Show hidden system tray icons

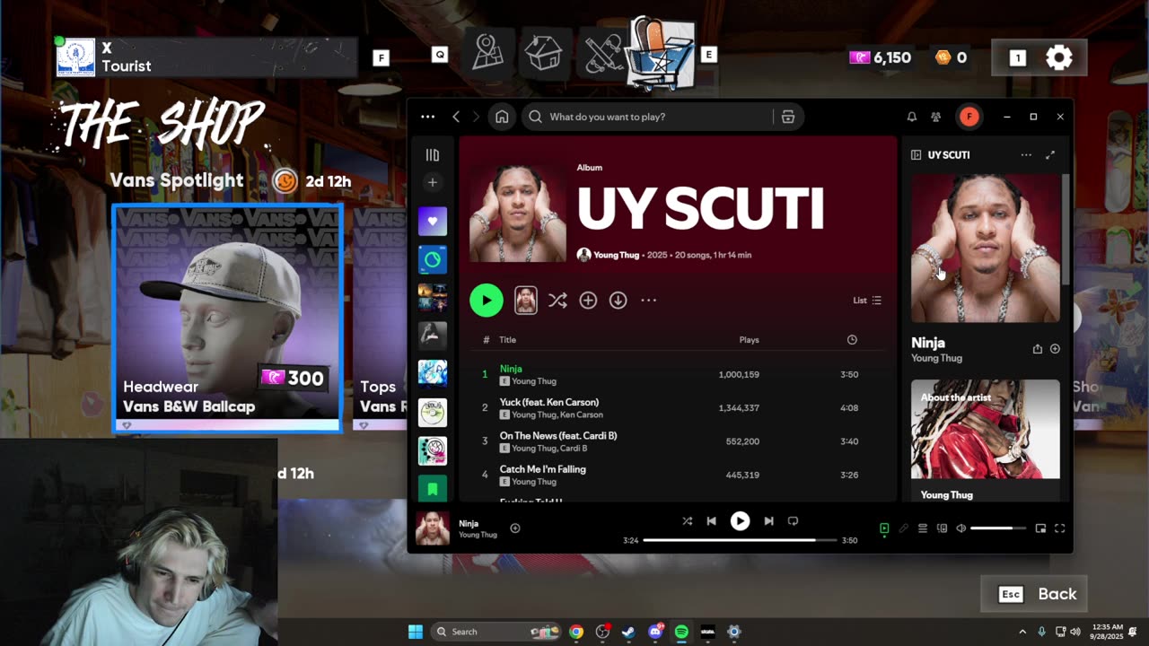pos(1022,632)
